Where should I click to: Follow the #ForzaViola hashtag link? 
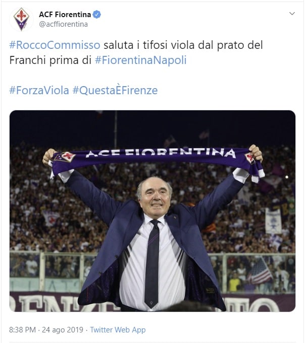(x=39, y=90)
